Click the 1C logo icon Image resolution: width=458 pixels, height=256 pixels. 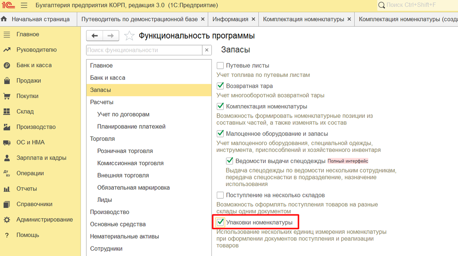8,5
